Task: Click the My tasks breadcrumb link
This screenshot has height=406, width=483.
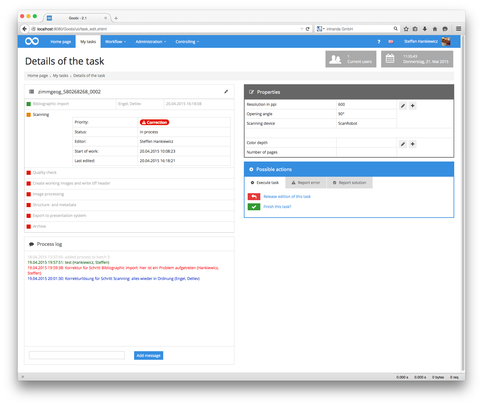Action: [60, 76]
